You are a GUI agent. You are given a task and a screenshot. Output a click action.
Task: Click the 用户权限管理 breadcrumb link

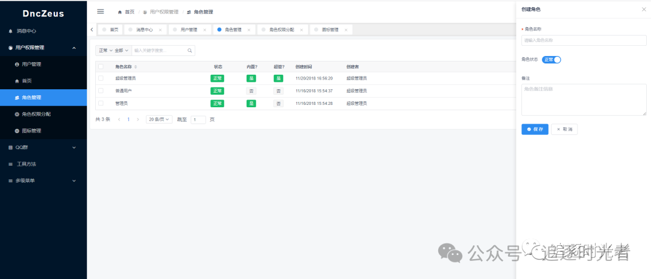coord(164,12)
